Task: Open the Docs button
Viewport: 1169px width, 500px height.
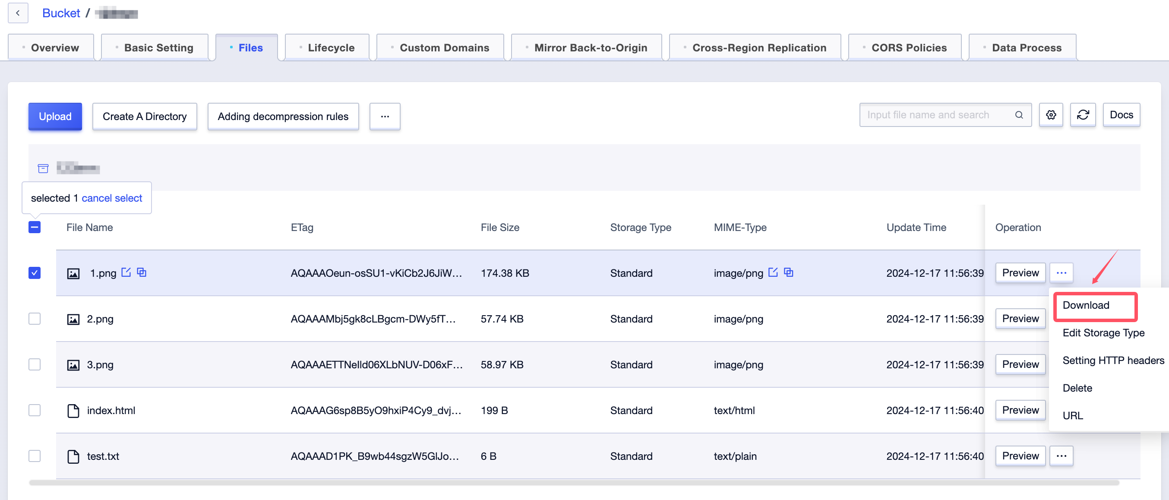Action: point(1122,115)
